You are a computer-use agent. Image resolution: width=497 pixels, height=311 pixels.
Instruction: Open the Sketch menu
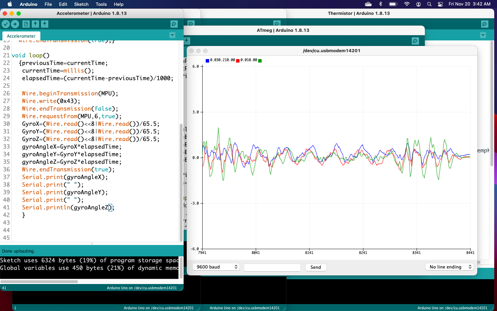click(x=81, y=4)
